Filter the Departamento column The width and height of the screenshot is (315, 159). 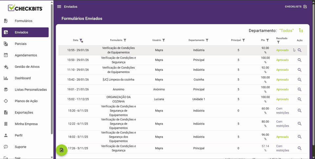[x=207, y=40]
